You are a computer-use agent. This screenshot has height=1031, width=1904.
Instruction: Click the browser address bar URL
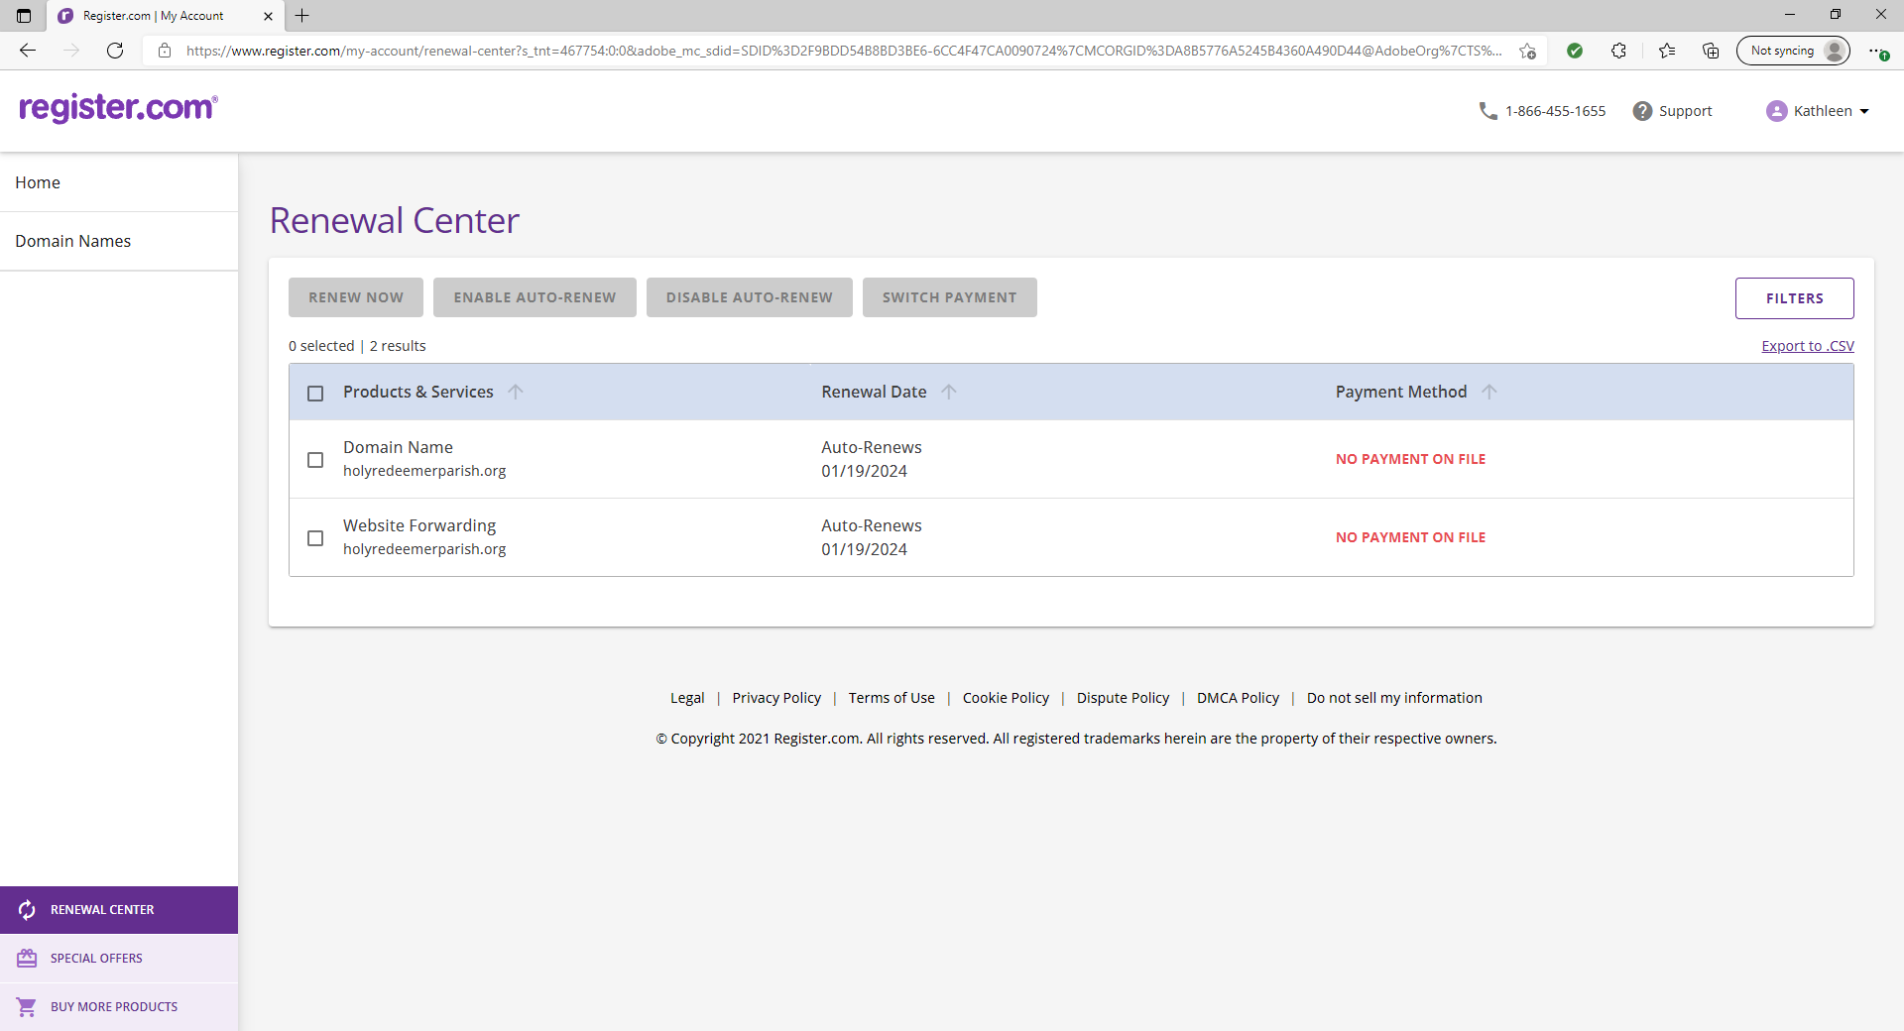[x=843, y=51]
